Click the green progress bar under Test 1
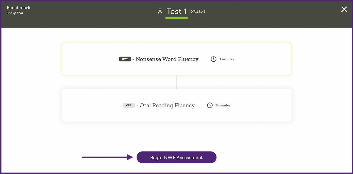The height and width of the screenshot is (174, 353). pyautogui.click(x=176, y=18)
